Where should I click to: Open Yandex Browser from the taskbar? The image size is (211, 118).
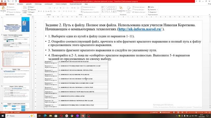tap(67, 116)
